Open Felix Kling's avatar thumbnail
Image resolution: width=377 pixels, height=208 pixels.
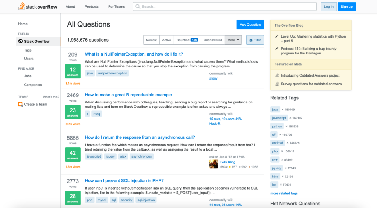(x=214, y=164)
